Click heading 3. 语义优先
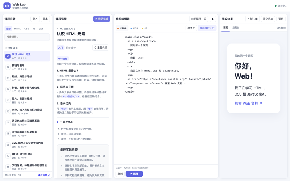 tap(64, 103)
